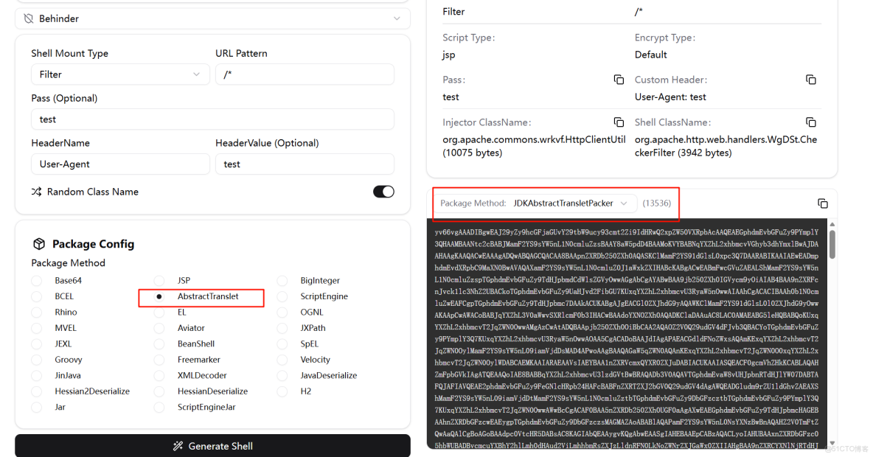Click the URL Pattern input field
873x457 pixels.
click(305, 74)
